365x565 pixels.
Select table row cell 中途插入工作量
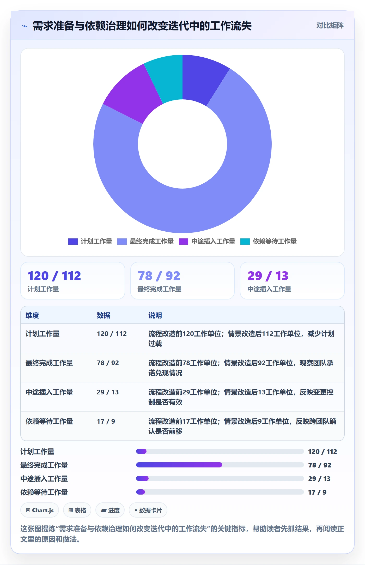tap(49, 392)
